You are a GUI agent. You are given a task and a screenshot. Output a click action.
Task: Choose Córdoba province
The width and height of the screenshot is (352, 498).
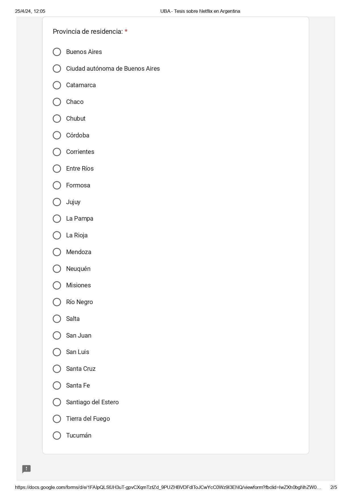57,135
